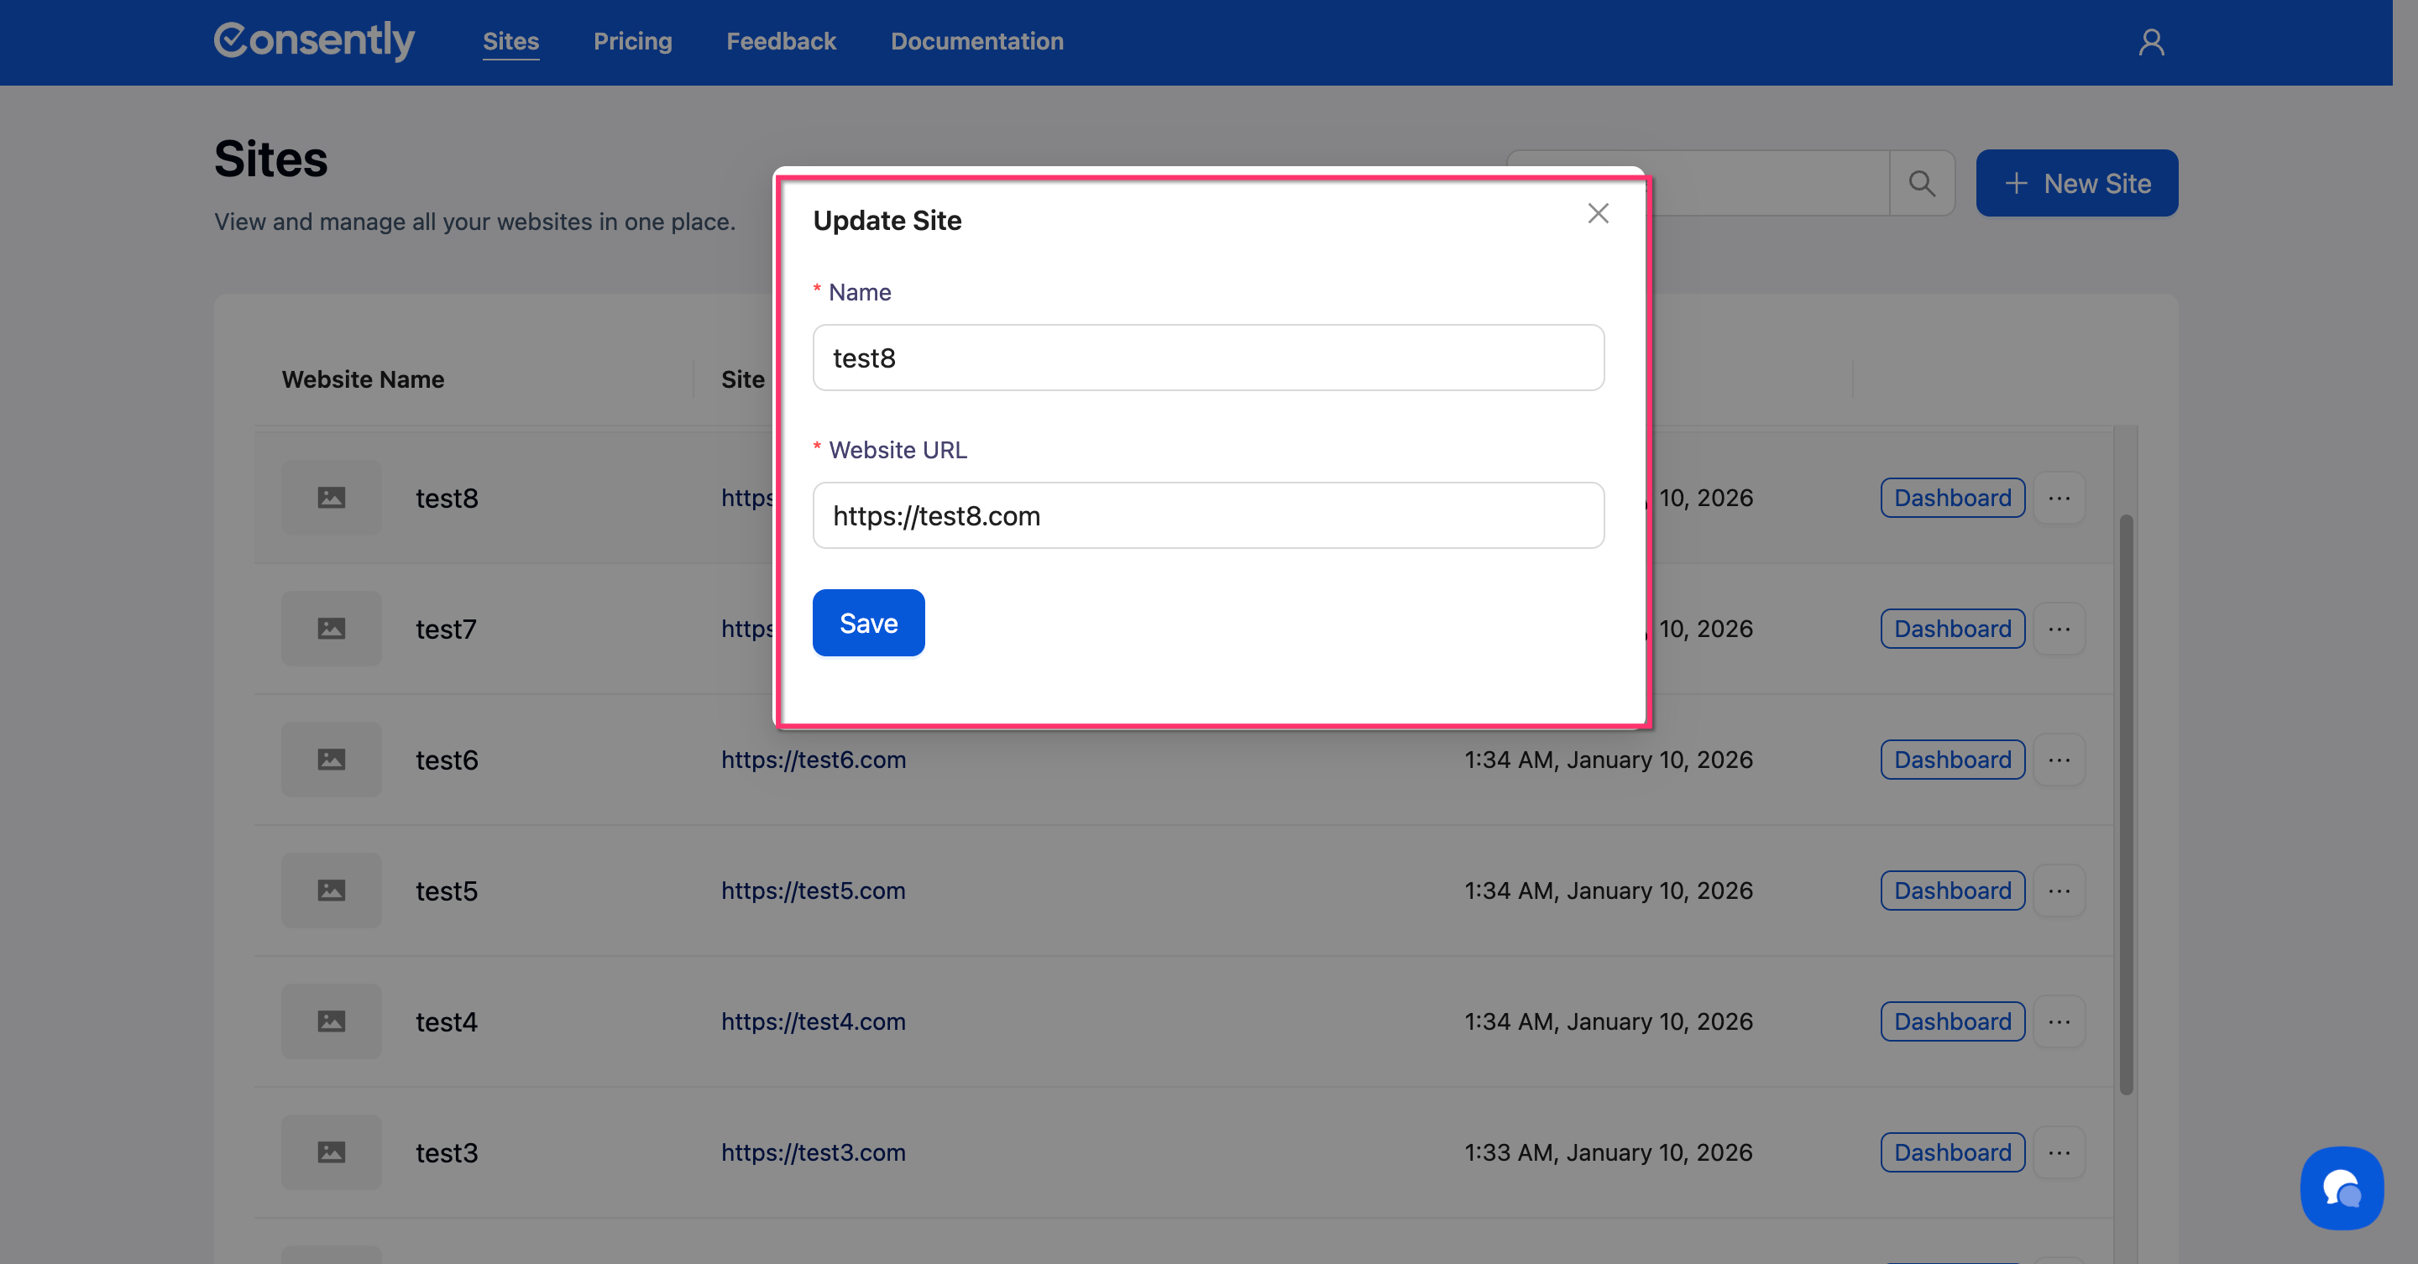
Task: Click test6 site thumbnail image
Action: click(x=332, y=759)
